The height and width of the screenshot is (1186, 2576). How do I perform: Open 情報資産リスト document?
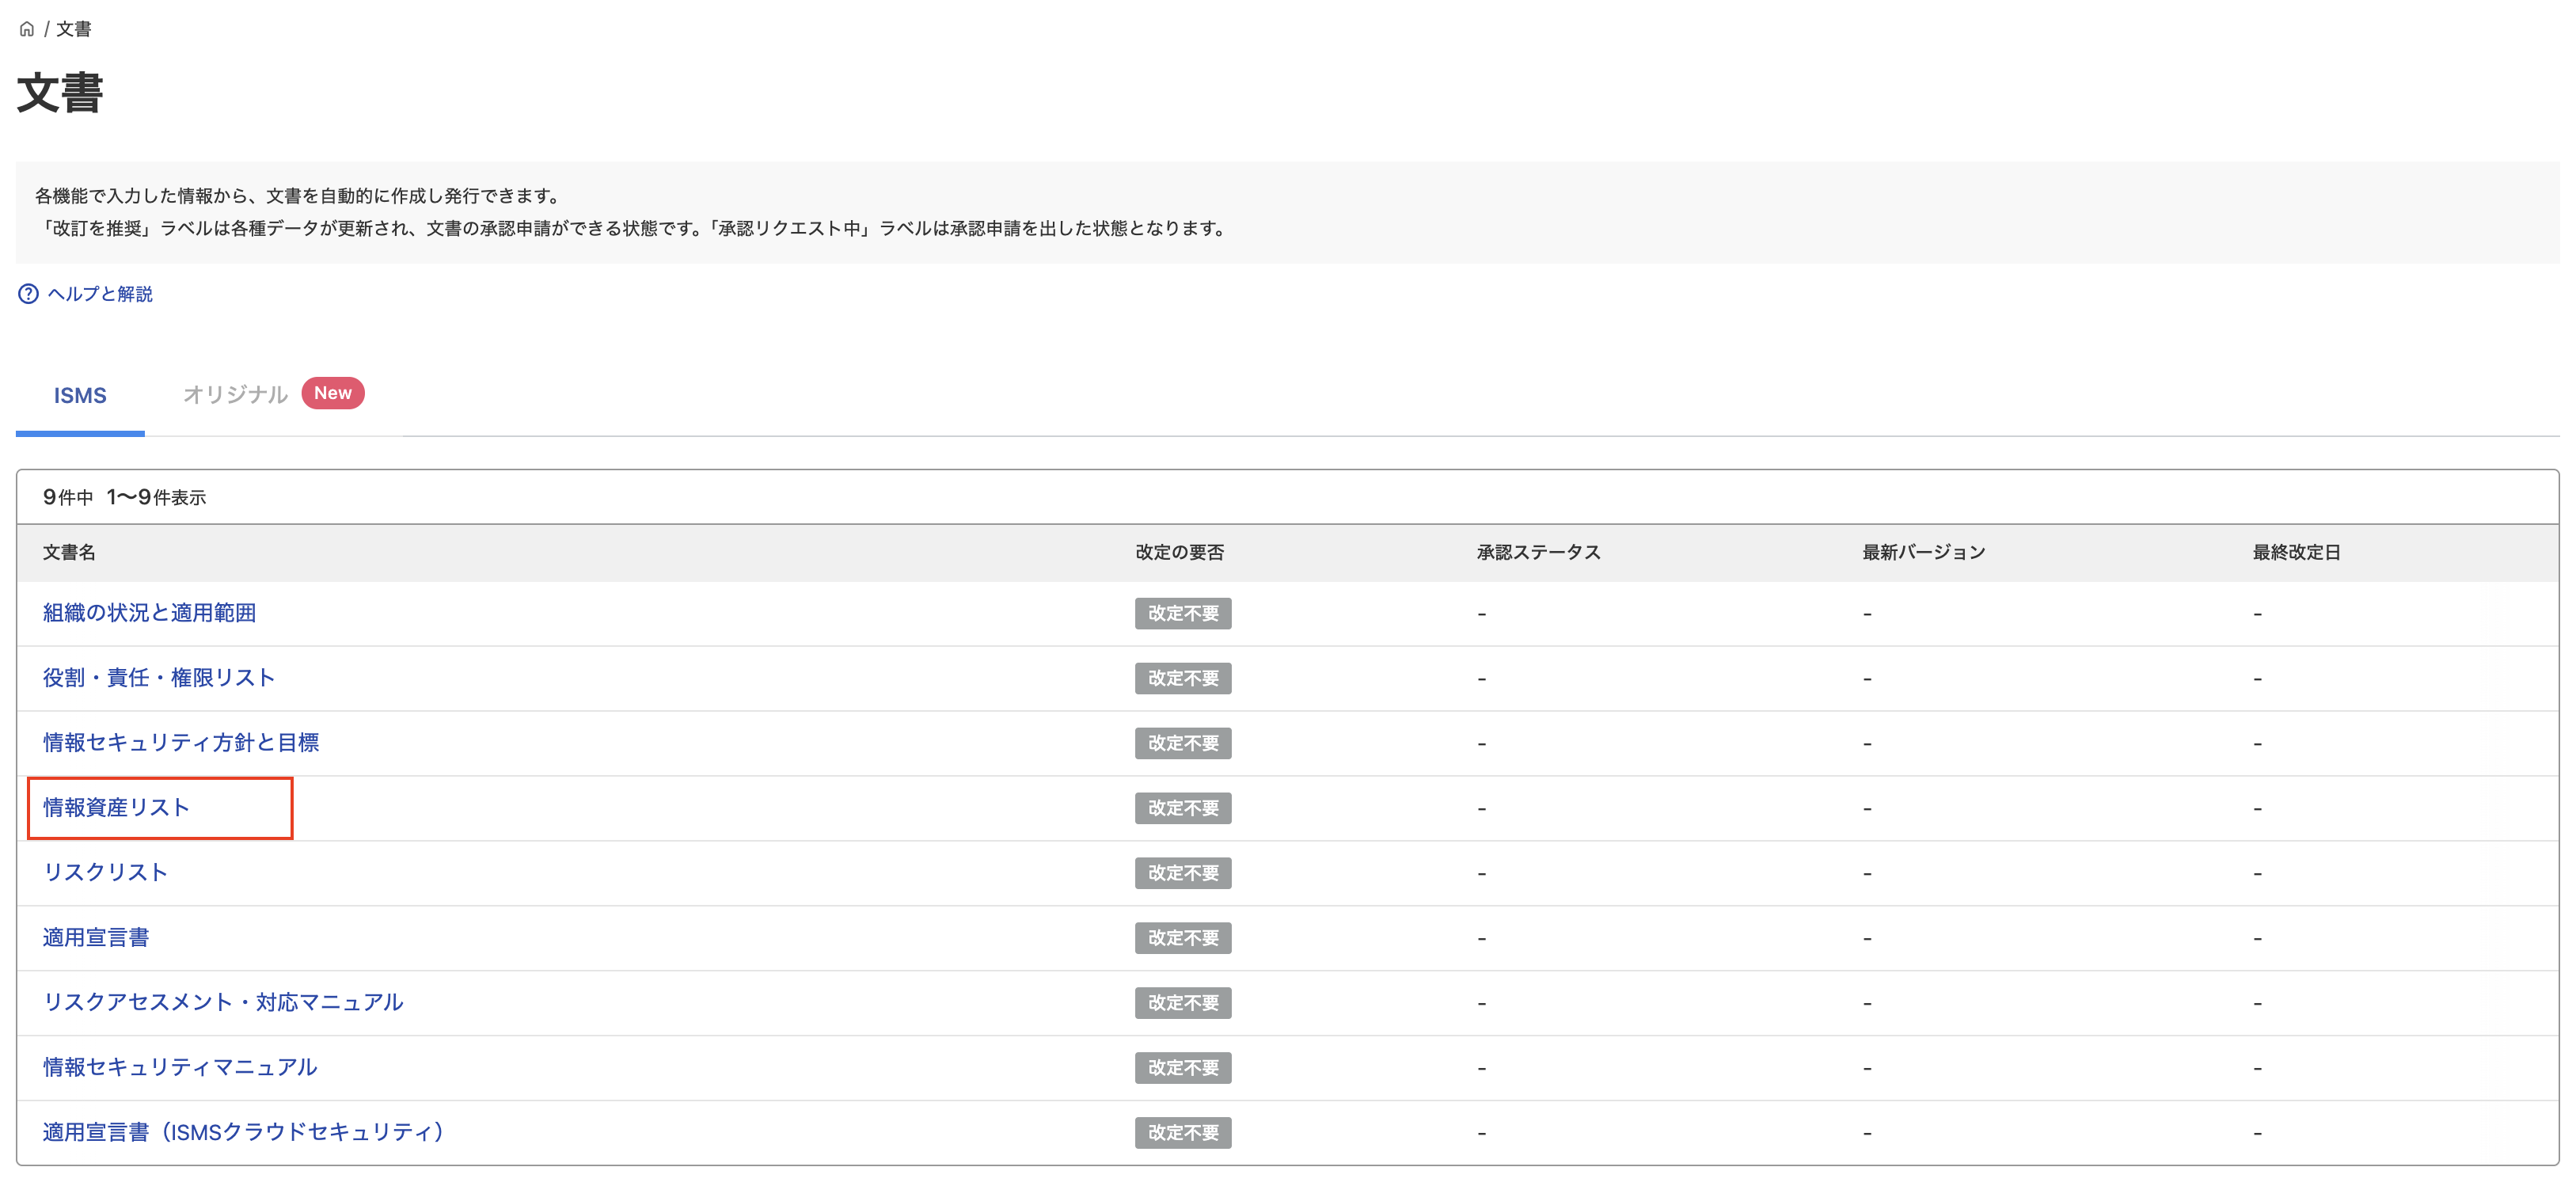point(116,808)
